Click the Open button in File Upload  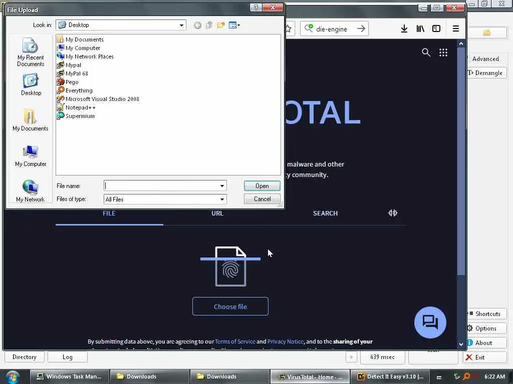[x=262, y=186]
